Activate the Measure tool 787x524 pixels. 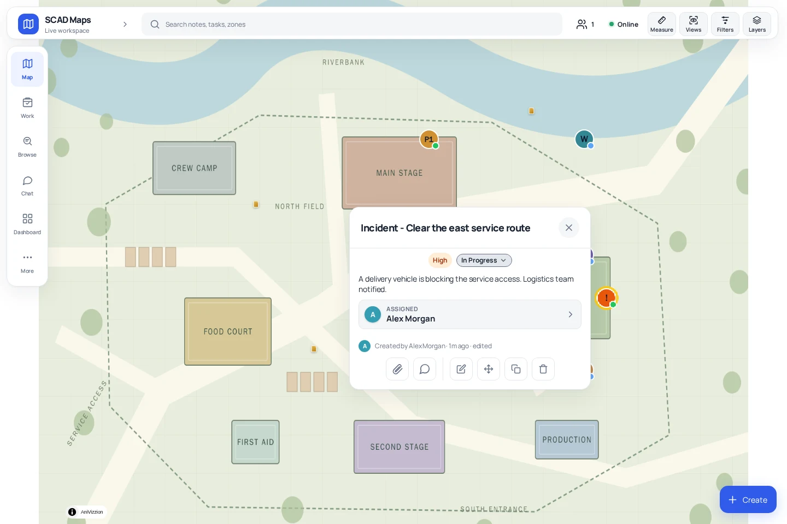pyautogui.click(x=662, y=24)
